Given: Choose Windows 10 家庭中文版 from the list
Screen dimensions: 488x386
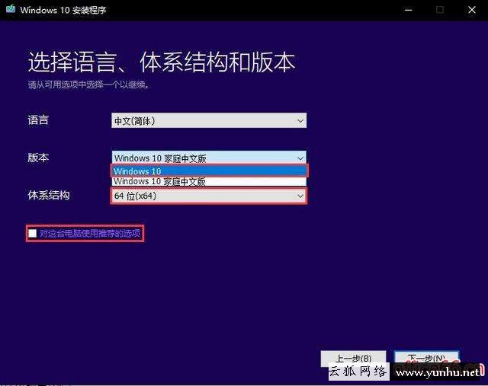Looking at the screenshot, I should (x=209, y=181).
